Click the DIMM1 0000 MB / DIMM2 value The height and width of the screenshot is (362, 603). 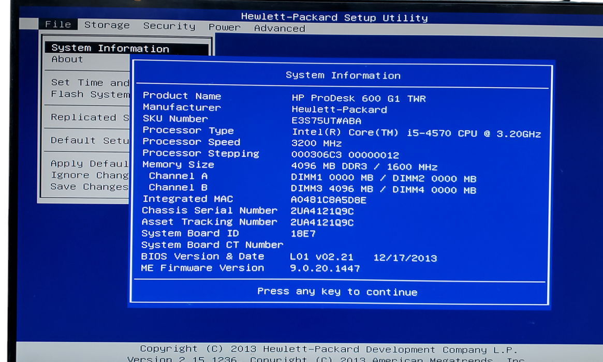click(x=384, y=178)
